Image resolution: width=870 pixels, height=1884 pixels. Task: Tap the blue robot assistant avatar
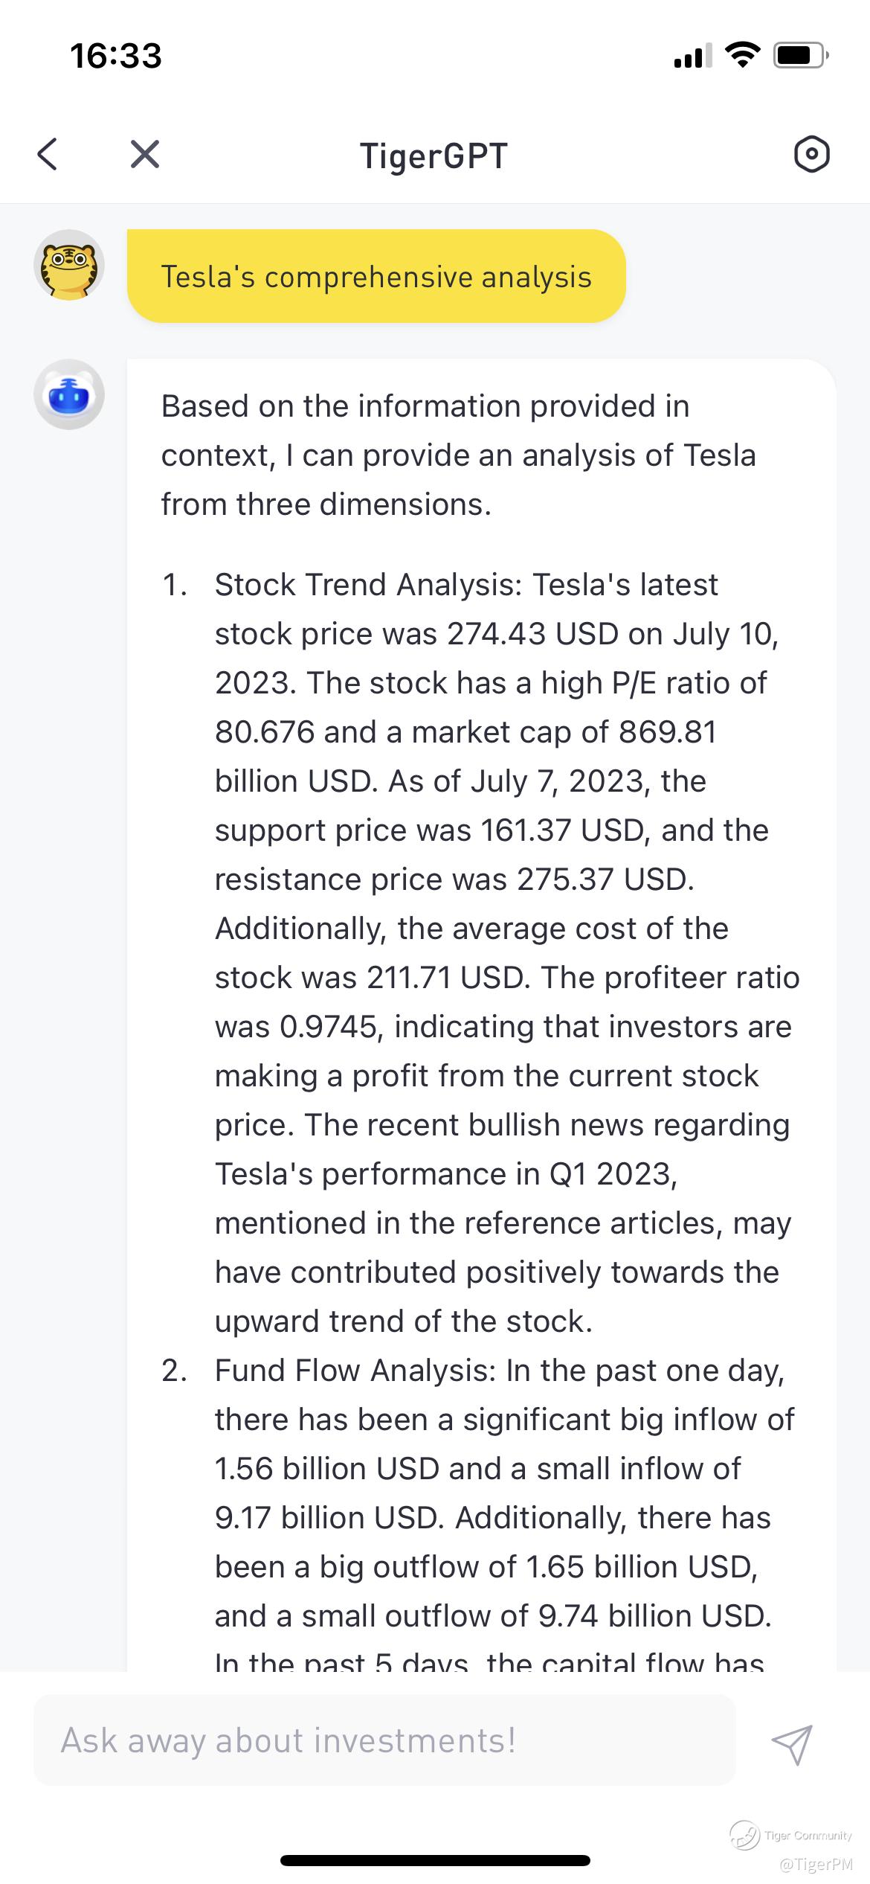tap(69, 394)
